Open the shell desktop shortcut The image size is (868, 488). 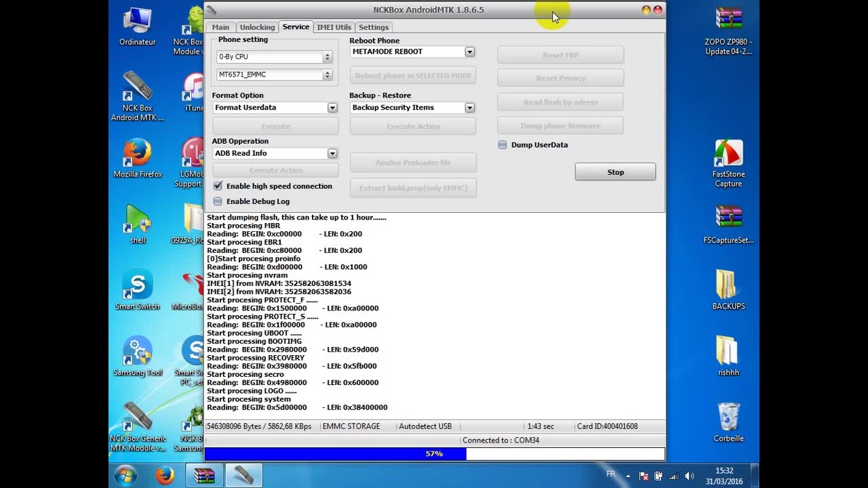(x=138, y=225)
